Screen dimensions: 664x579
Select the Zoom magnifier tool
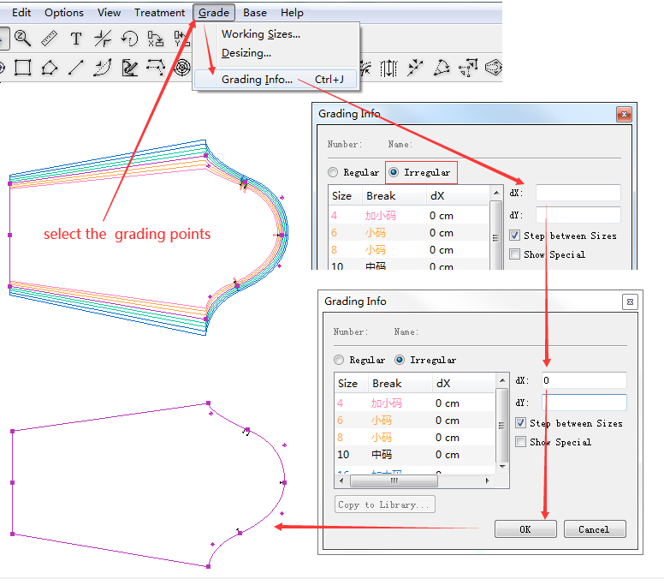(22, 38)
